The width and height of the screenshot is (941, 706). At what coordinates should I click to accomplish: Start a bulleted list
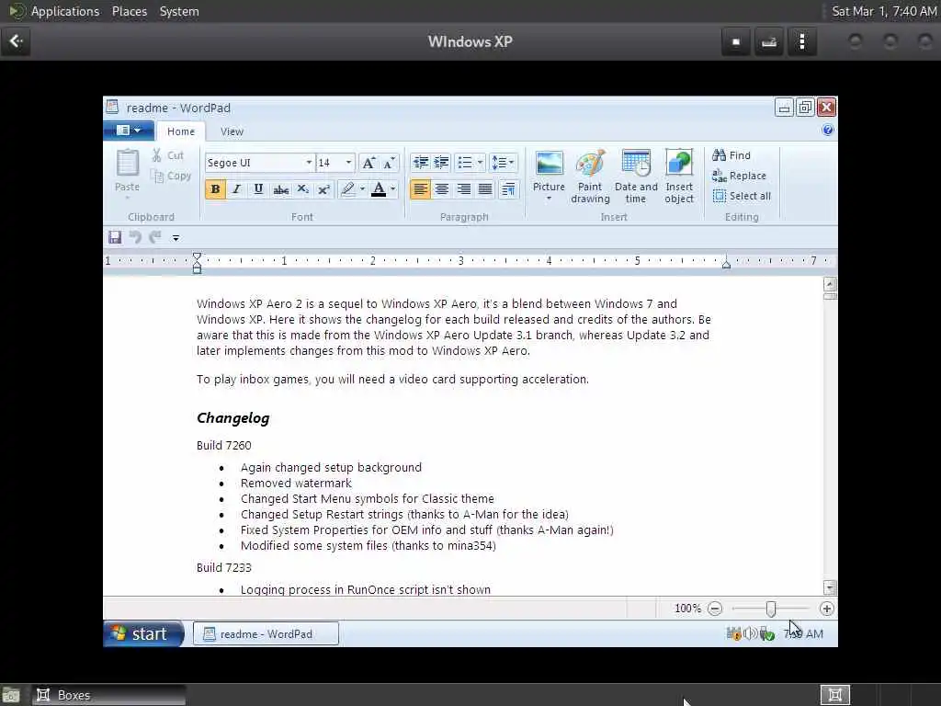[464, 162]
